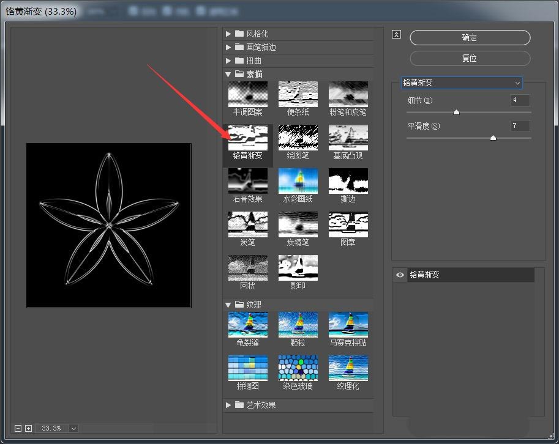Select the 水彩画纸 filter thumbnail
Viewport: 559px width, 444px height.
[298, 181]
